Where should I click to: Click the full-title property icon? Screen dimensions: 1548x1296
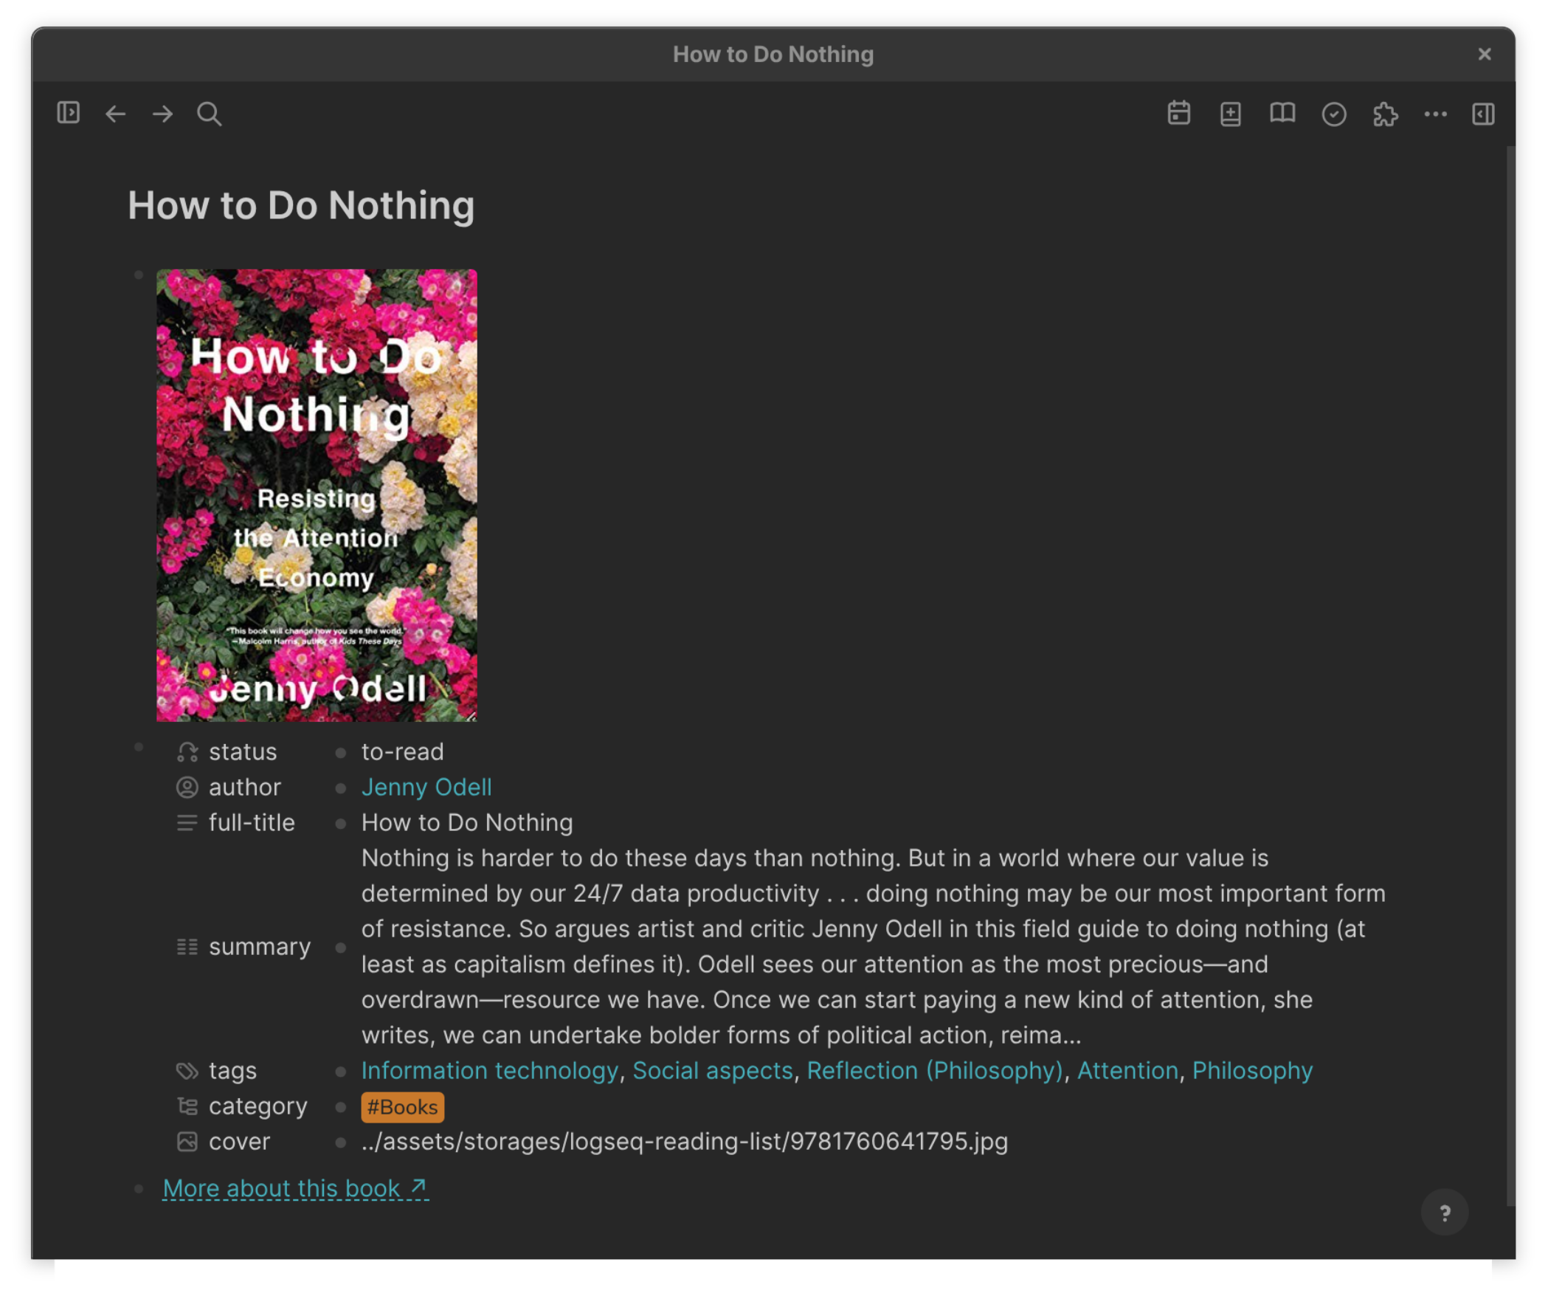coord(187,823)
